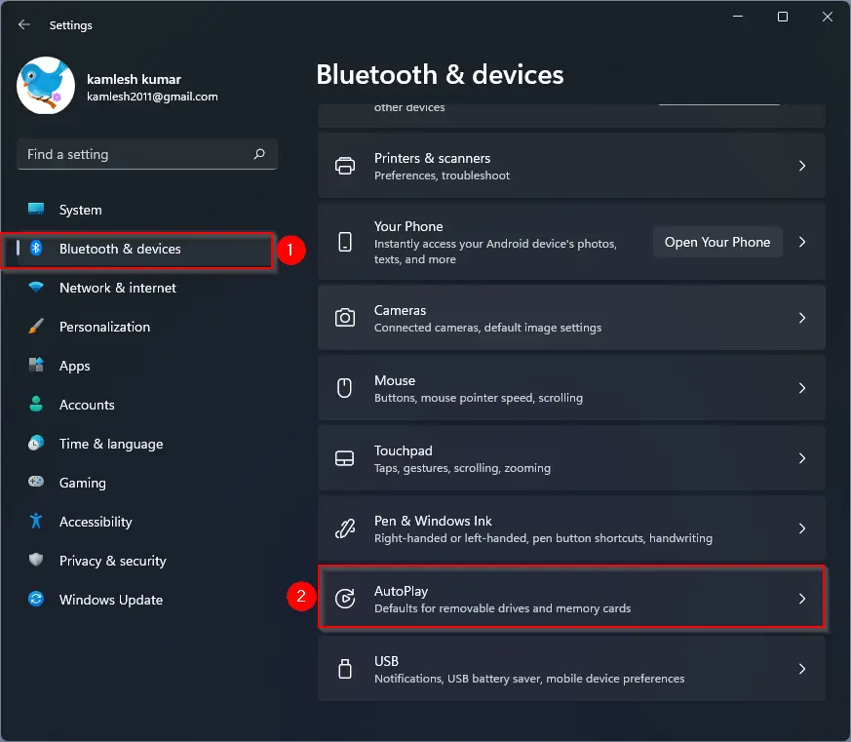Click the Personalization paintbrush icon
This screenshot has width=851, height=742.
tap(35, 327)
